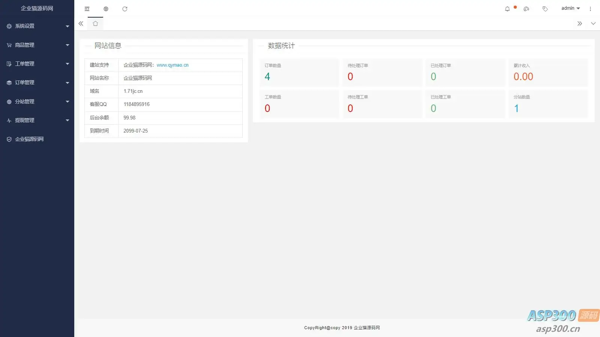
Task: Expand the 提现管理 menu arrow
Action: coord(67,120)
